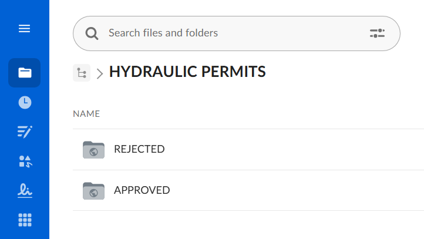Click the search magnifier icon
The width and height of the screenshot is (424, 239).
point(92,33)
